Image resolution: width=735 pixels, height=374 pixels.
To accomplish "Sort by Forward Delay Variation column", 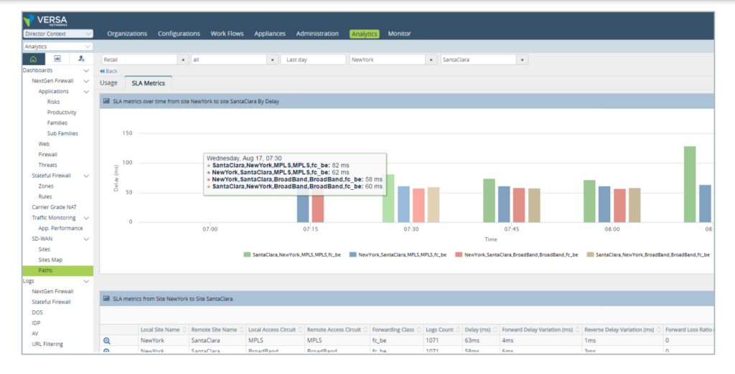I will (540, 330).
